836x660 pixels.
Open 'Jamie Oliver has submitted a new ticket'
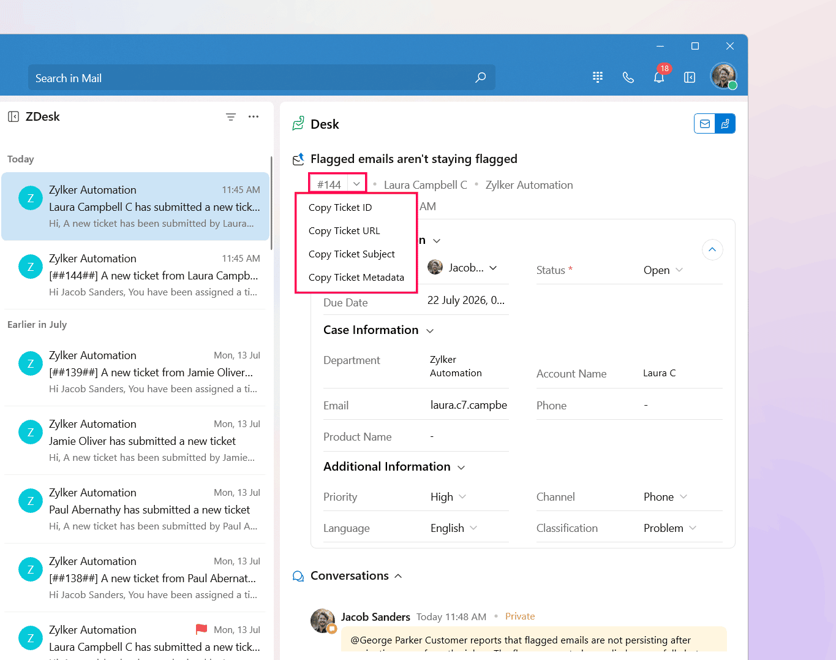(x=135, y=441)
